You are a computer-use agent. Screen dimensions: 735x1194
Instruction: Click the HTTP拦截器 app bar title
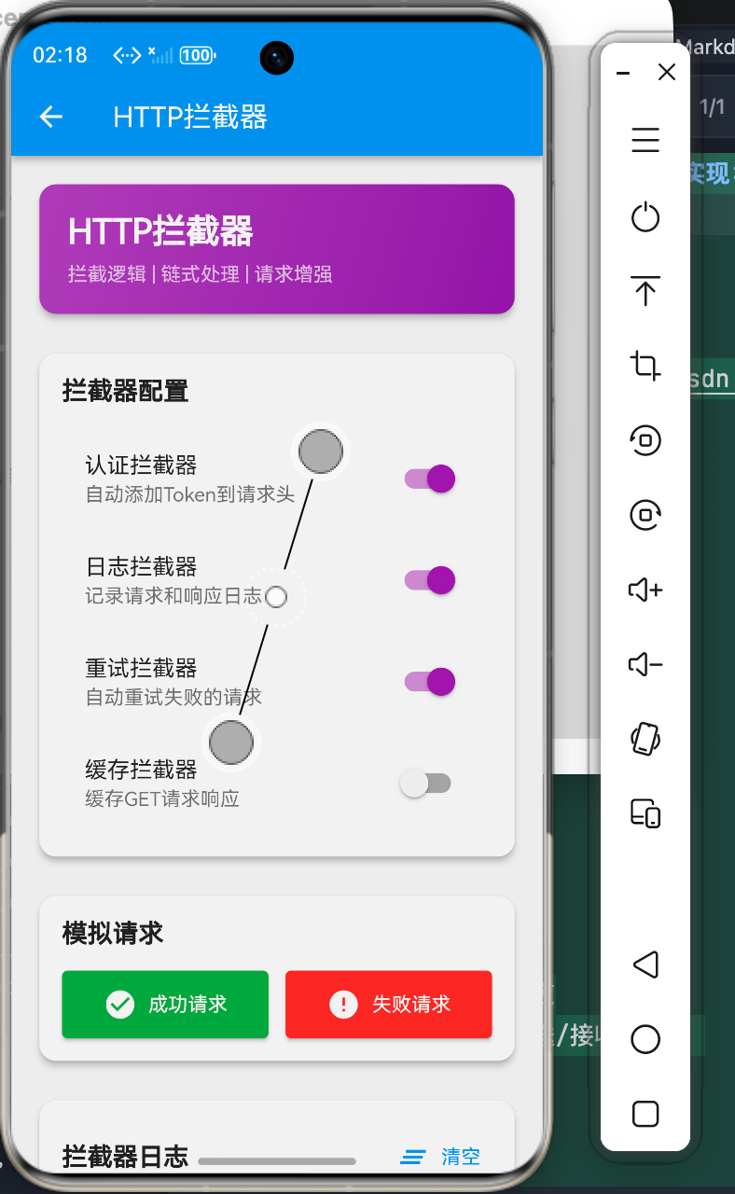[x=190, y=117]
